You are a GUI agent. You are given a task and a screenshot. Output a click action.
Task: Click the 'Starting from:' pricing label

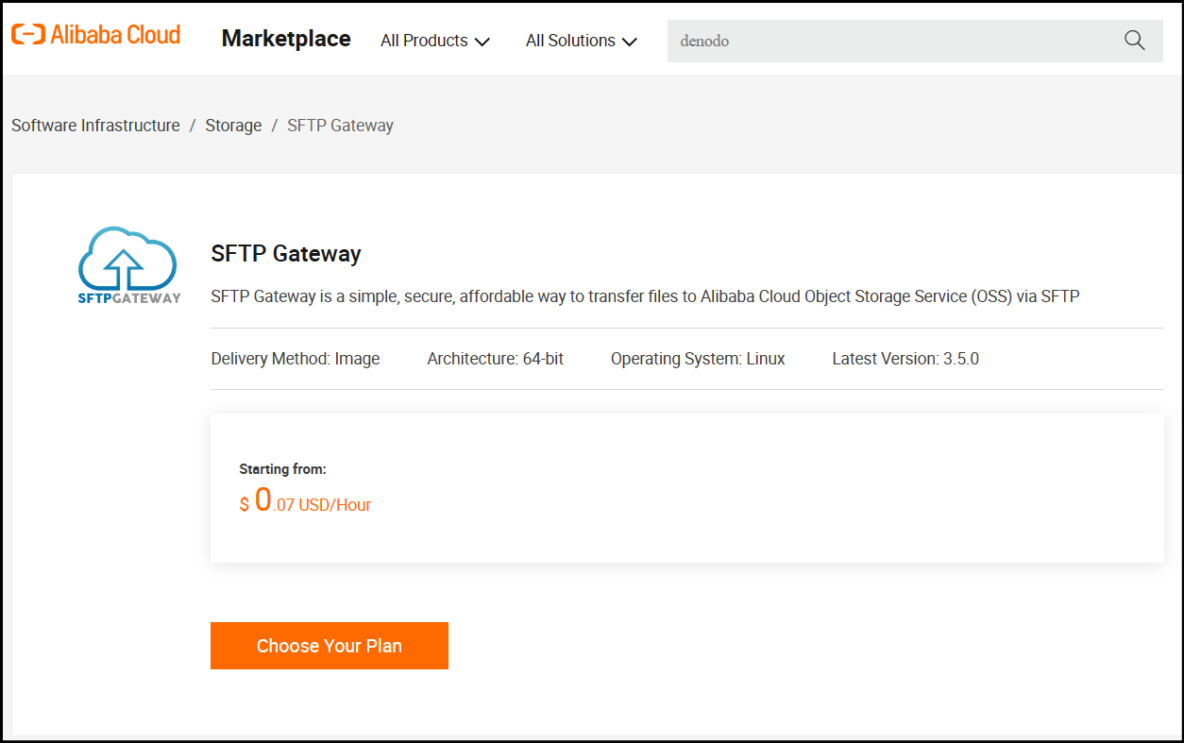(282, 469)
